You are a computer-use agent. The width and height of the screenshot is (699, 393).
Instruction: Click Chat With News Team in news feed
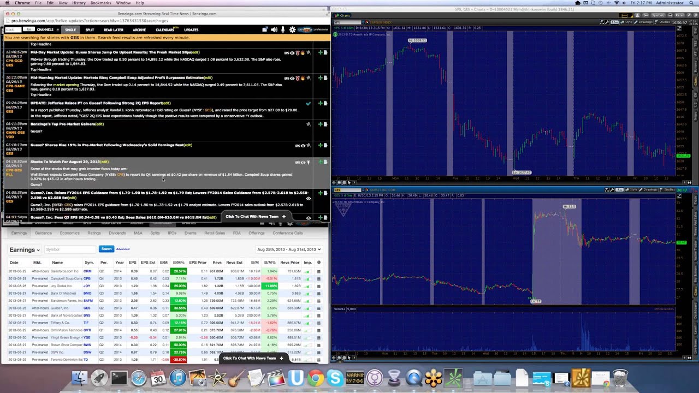point(256,217)
